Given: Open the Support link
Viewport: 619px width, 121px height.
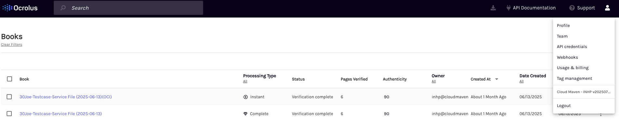Looking at the screenshot, I should (586, 8).
